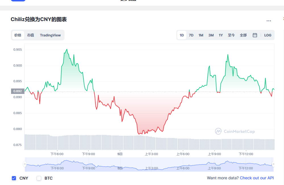This screenshot has width=284, height=185.
Task: Open the calendar date picker icon
Action: pyautogui.click(x=255, y=35)
